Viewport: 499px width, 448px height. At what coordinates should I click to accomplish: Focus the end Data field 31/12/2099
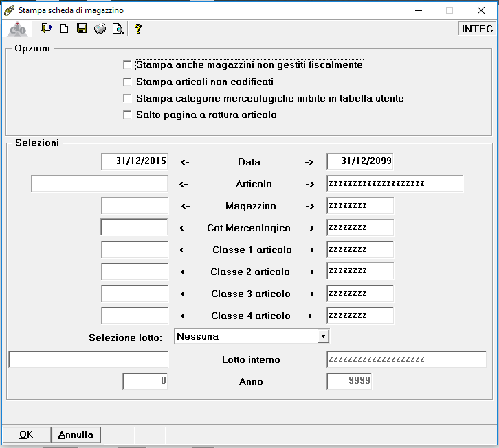pyautogui.click(x=360, y=161)
